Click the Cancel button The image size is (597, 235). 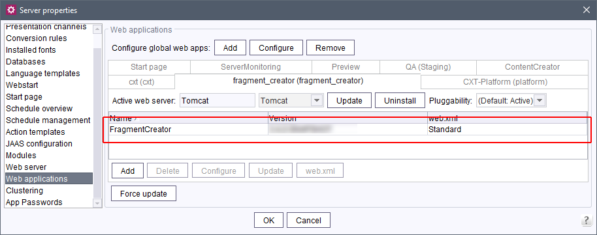308,220
